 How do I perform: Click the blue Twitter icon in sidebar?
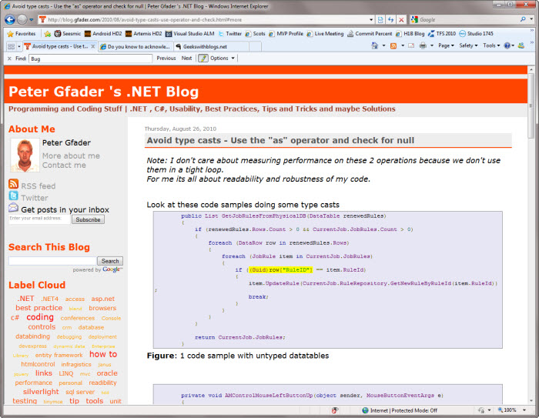(x=13, y=197)
